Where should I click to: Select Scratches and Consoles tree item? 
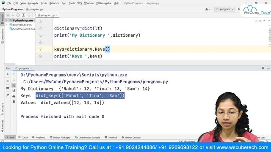(x=22, y=29)
